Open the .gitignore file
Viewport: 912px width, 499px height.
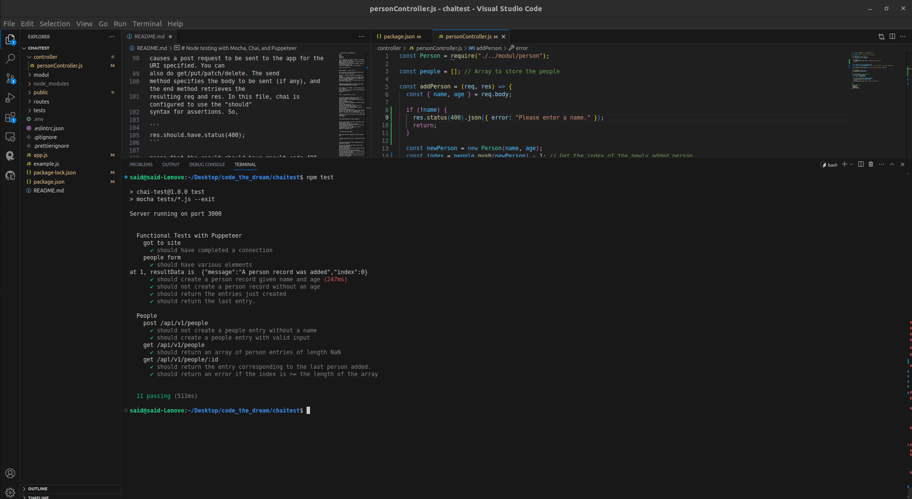click(70, 137)
